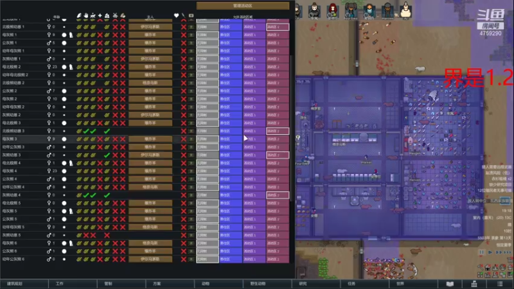This screenshot has height=289, width=514.
Task: Open the building icon on bottom bar
Action: 474,284
